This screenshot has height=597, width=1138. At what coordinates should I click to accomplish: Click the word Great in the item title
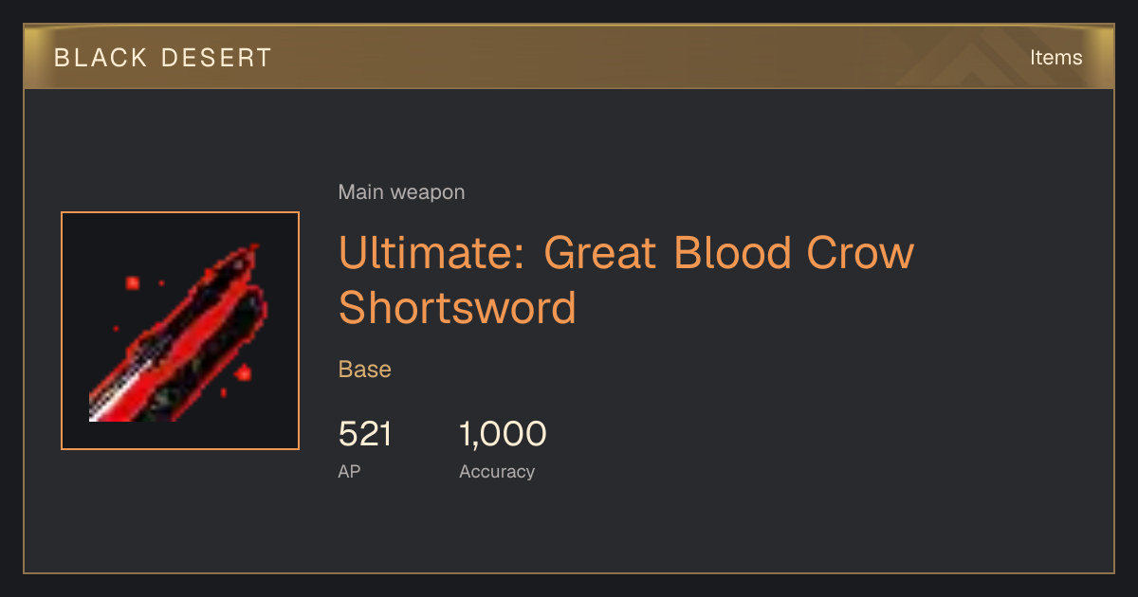pos(600,252)
